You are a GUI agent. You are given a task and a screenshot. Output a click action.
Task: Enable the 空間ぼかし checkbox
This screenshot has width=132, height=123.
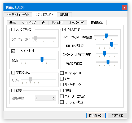point(13,73)
